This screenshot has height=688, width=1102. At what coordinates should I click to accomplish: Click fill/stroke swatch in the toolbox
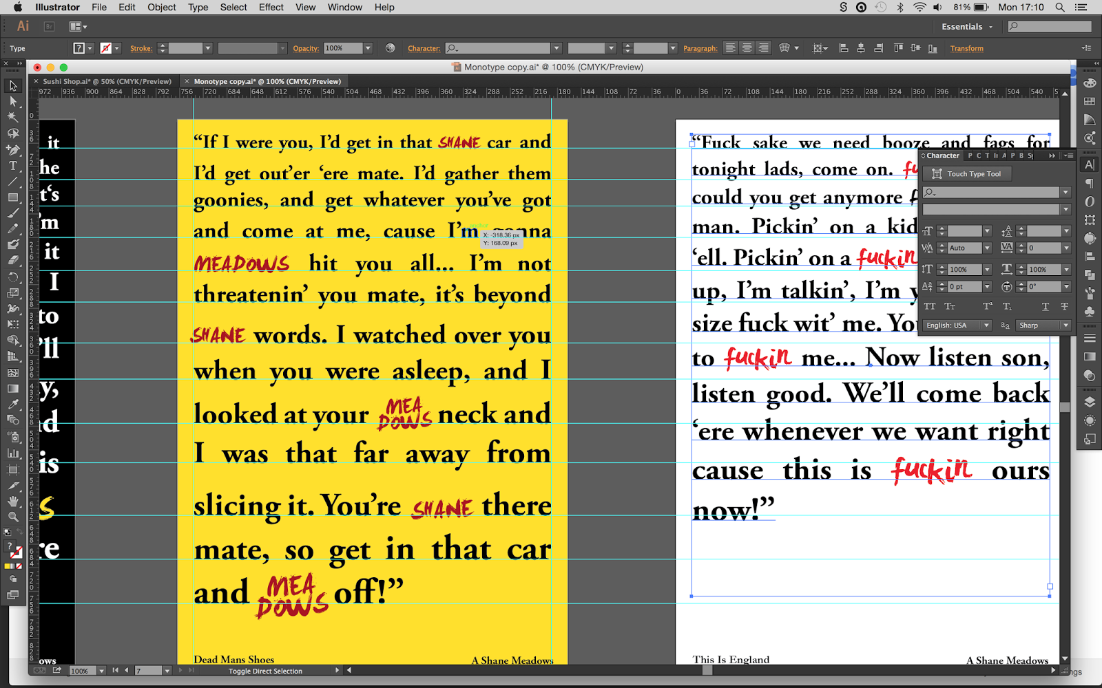click(x=13, y=550)
